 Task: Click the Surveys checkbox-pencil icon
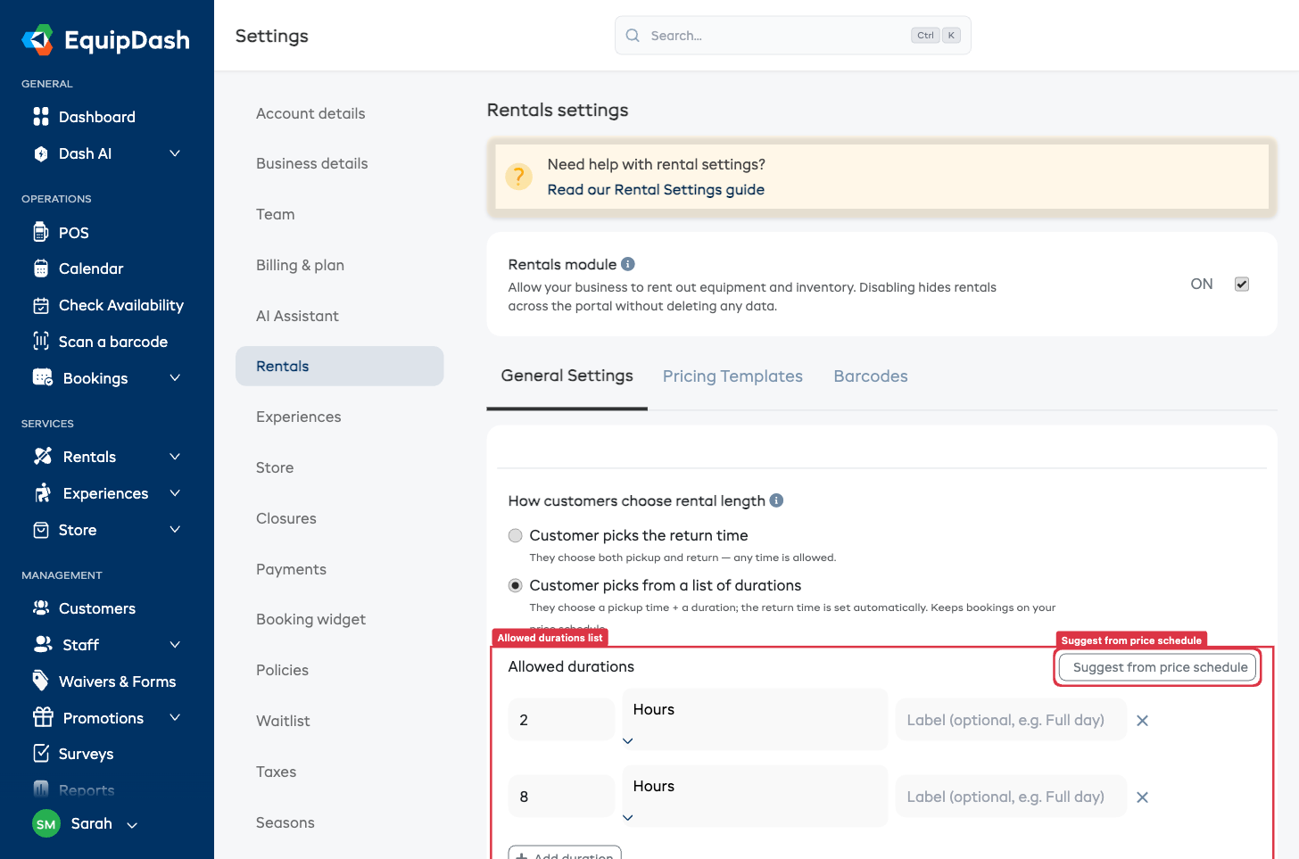(x=41, y=753)
